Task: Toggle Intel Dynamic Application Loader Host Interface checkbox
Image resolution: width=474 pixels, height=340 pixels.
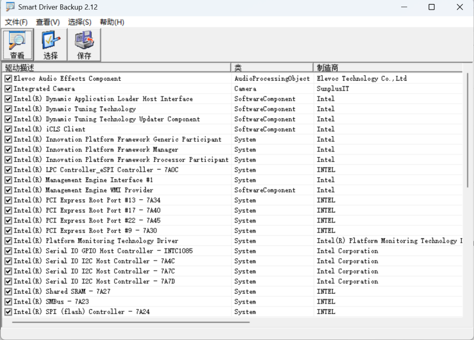Action: point(8,99)
